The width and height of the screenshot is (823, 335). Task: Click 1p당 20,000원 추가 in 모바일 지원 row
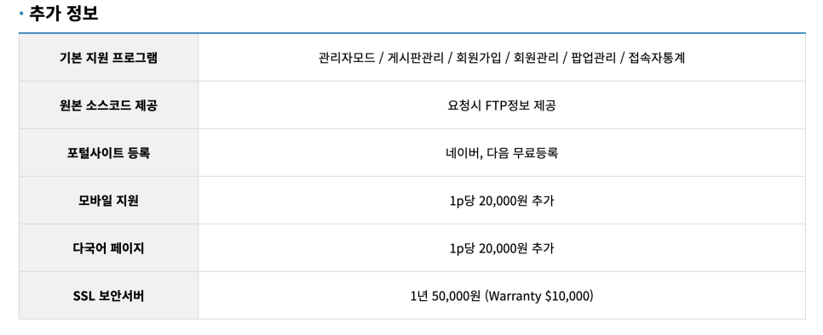502,201
